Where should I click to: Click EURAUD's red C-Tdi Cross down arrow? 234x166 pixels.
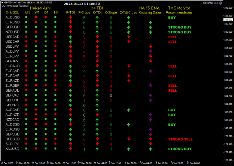[129, 66]
